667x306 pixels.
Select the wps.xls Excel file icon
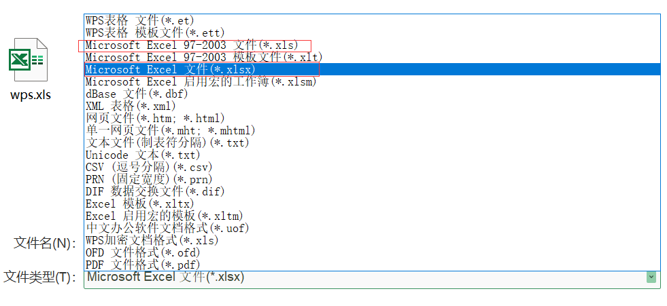tap(28, 60)
